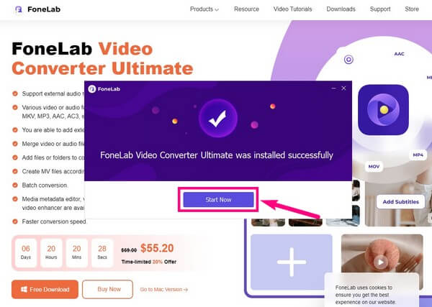Click the Buy Now button
The height and width of the screenshot is (307, 432).
(107, 289)
